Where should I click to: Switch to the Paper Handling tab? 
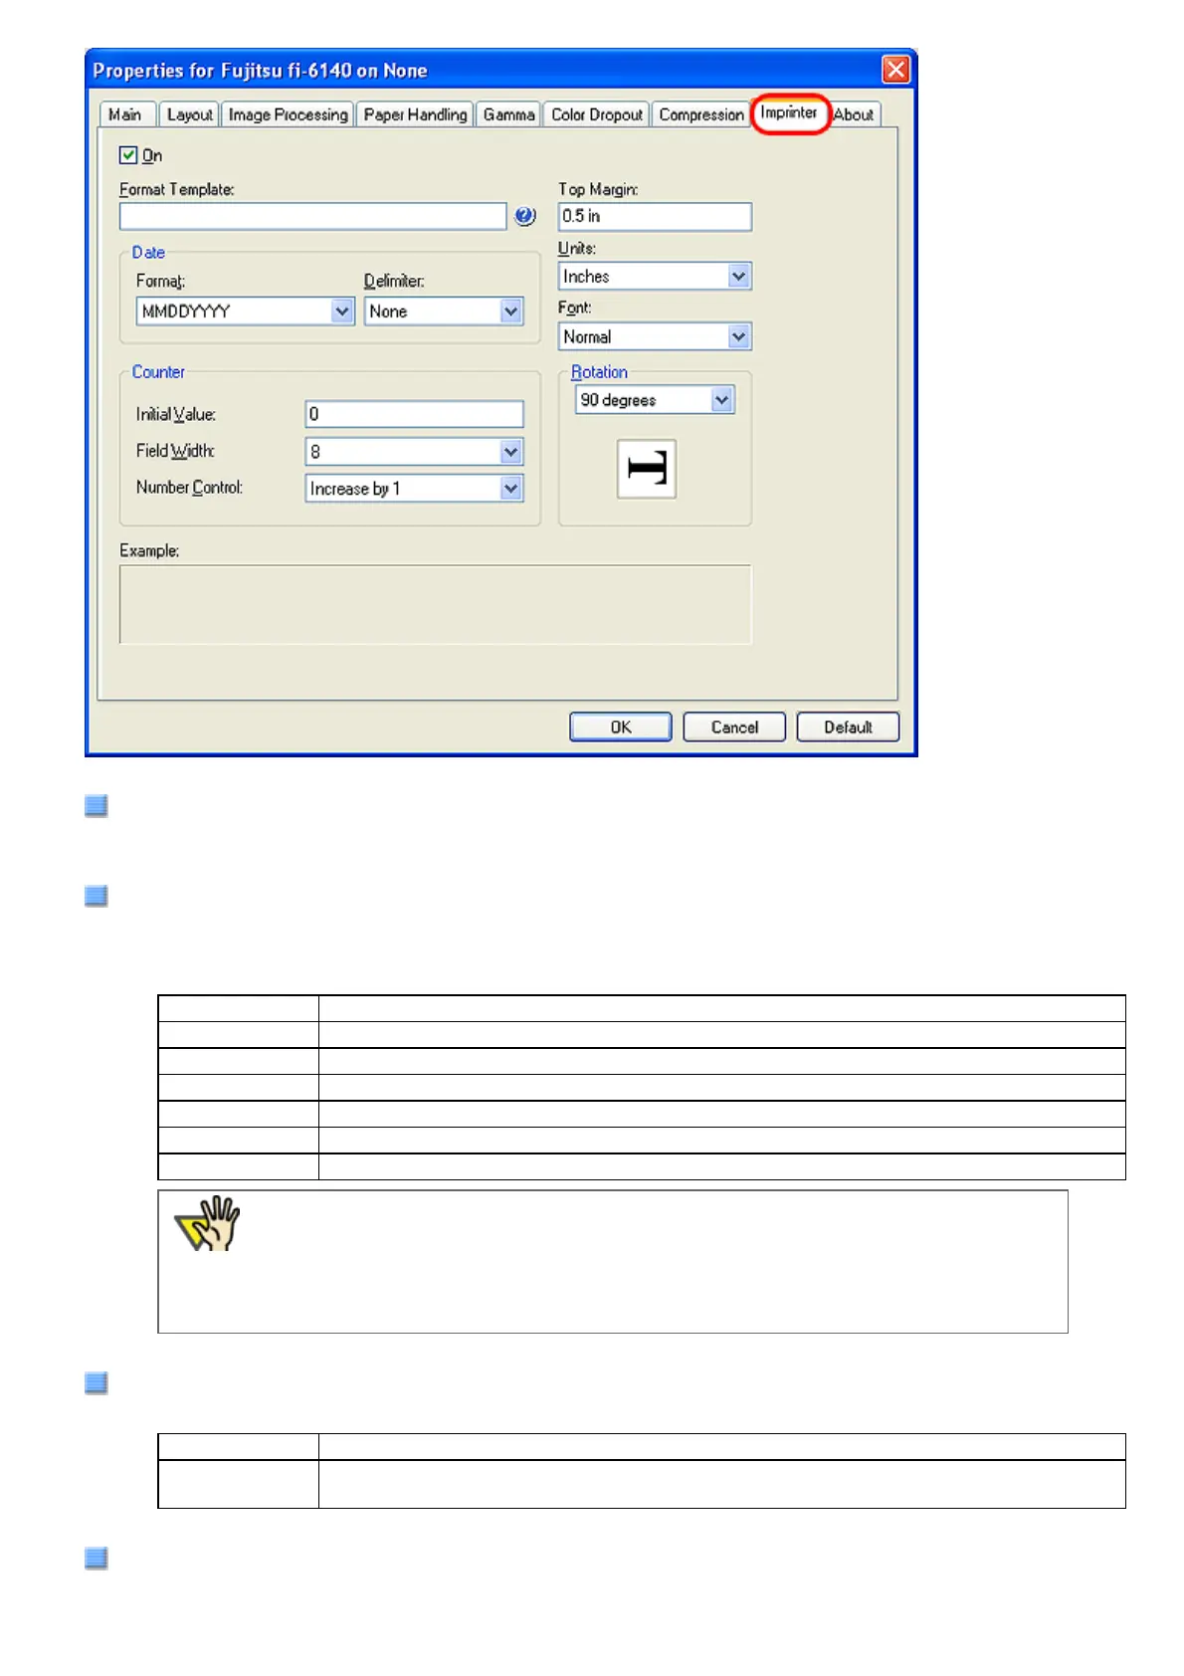point(415,114)
